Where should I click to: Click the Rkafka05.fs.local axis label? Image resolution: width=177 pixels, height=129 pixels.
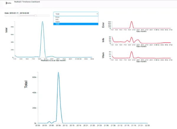coord(53,61)
